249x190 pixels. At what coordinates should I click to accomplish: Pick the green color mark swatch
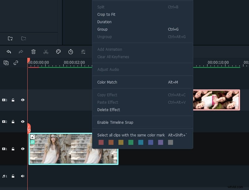tap(131, 142)
